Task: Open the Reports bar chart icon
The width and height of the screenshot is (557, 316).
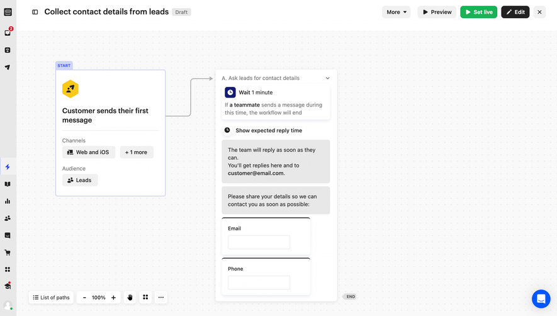Action: pos(8,201)
